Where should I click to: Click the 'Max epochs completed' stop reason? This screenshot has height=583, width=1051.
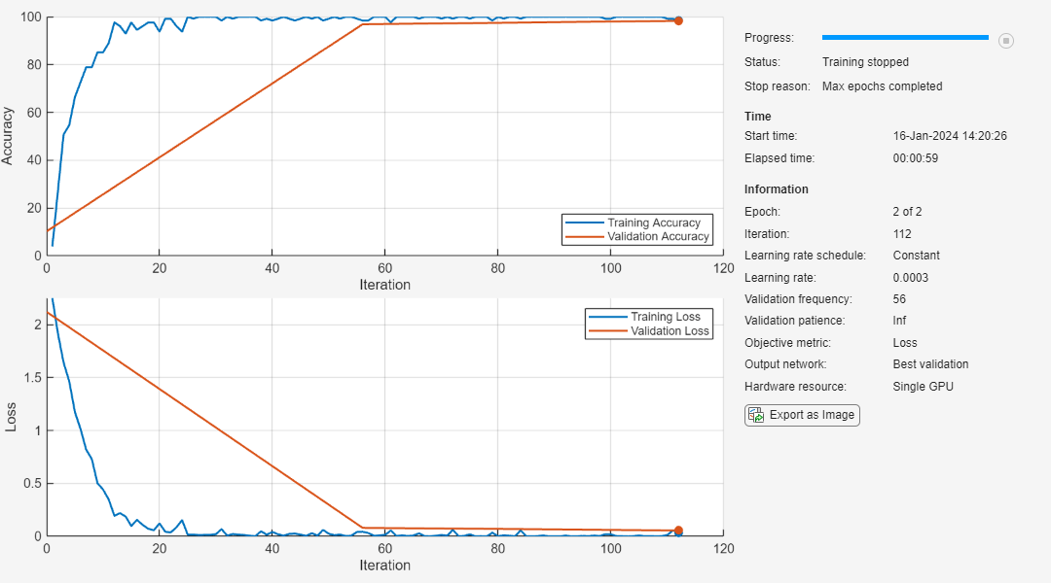click(882, 86)
